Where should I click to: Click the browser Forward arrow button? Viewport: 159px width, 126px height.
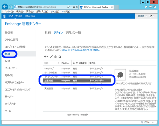[x=11, y=7]
